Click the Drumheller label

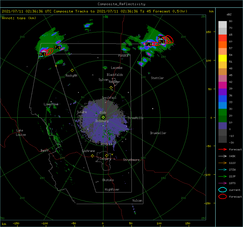pyautogui.click(x=158, y=133)
